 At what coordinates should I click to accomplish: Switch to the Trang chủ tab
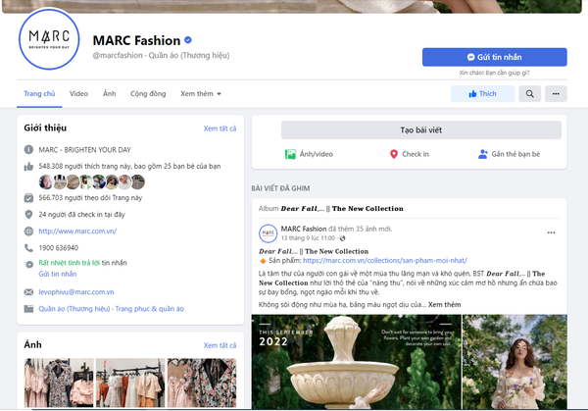[39, 94]
